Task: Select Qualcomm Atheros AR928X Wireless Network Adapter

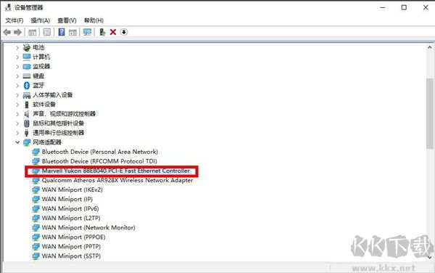Action: (117, 180)
